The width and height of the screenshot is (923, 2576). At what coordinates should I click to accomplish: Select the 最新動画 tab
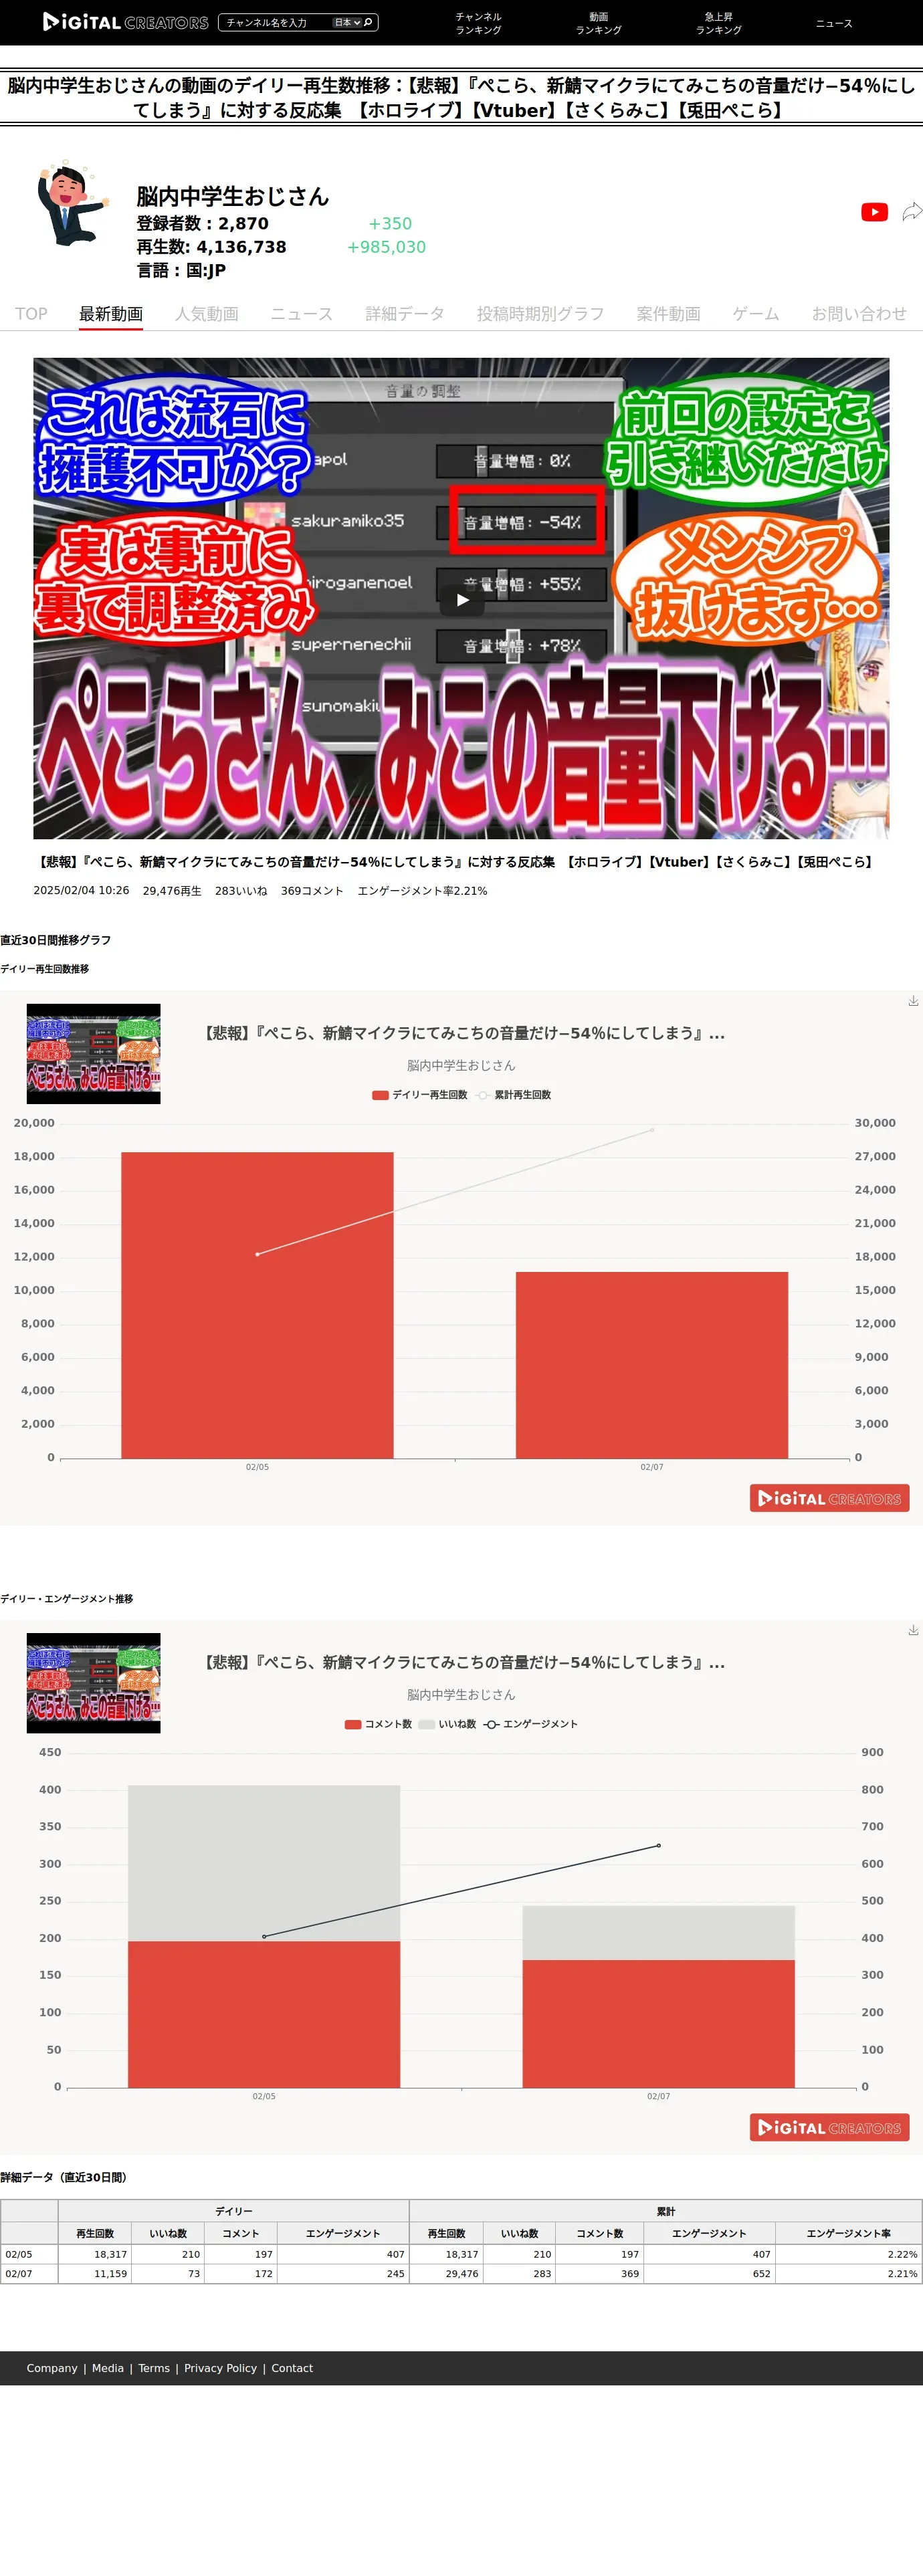point(111,314)
